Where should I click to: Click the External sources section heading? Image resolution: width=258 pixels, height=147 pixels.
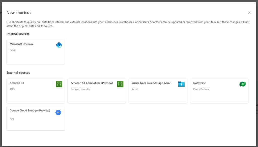pos(18,73)
